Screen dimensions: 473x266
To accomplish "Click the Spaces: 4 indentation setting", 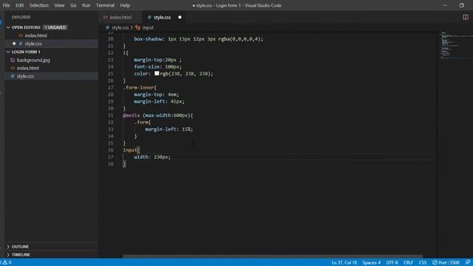I will (x=371, y=262).
